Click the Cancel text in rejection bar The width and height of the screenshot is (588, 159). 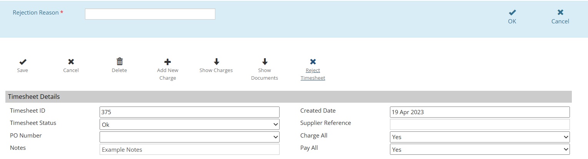point(560,21)
